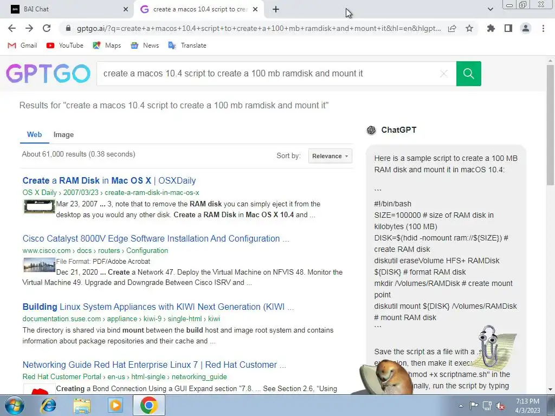Screen dimensions: 555x416
Task: Click the Cisco result thumbnail image
Action: point(39,264)
